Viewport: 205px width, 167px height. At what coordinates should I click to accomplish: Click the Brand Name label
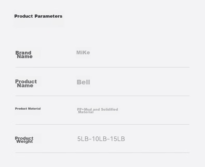pos(24,55)
